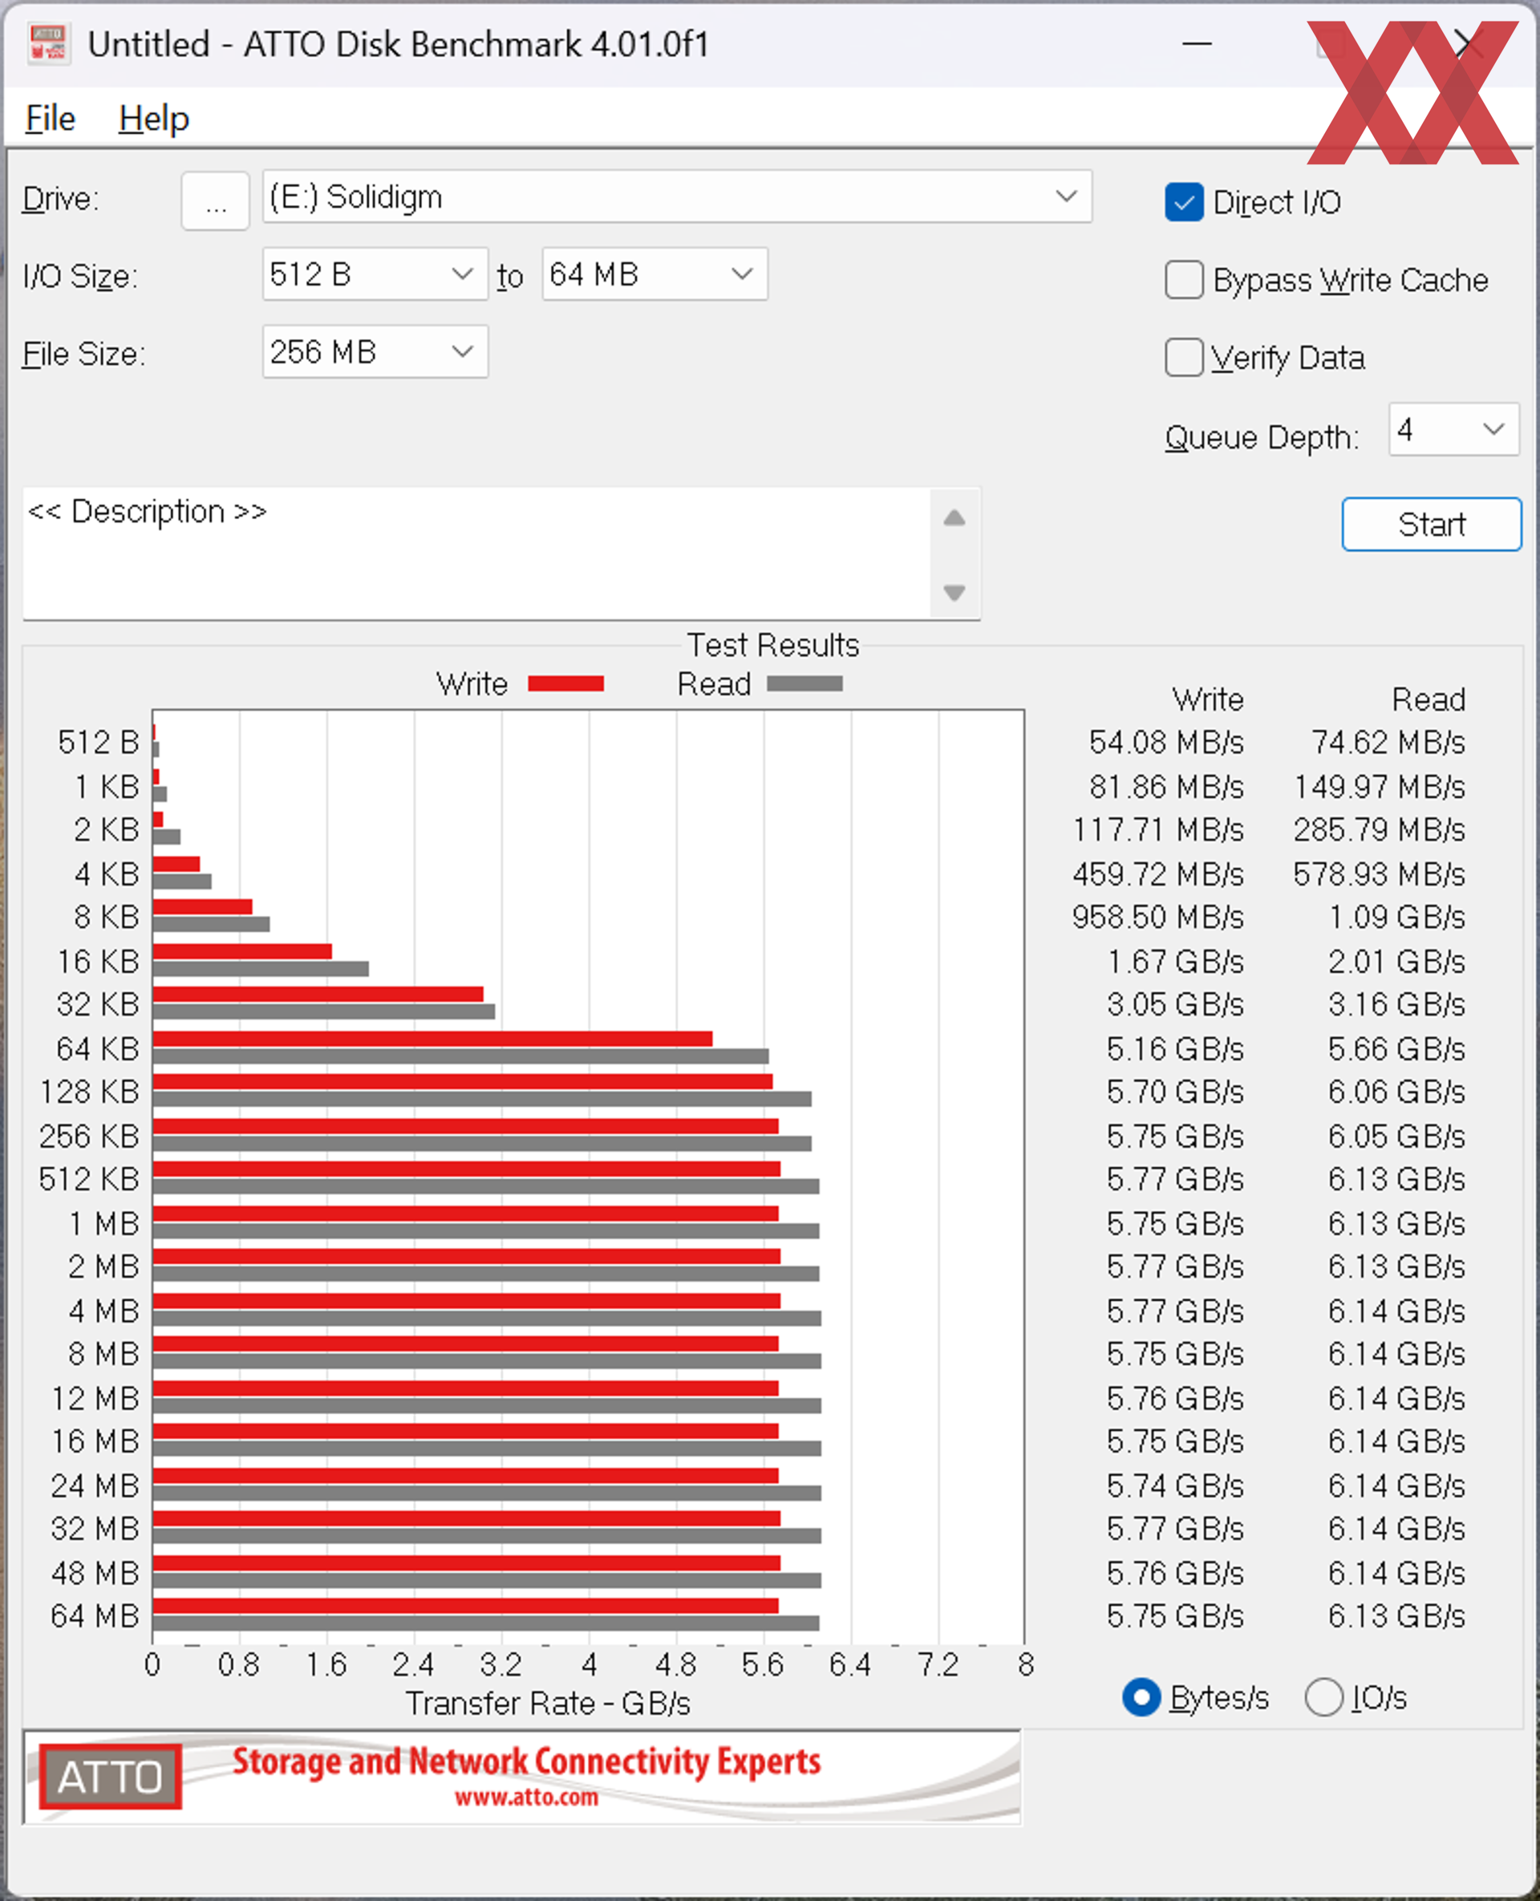Enable Bypass Write Cache checkbox
The width and height of the screenshot is (1540, 1901).
point(1183,279)
